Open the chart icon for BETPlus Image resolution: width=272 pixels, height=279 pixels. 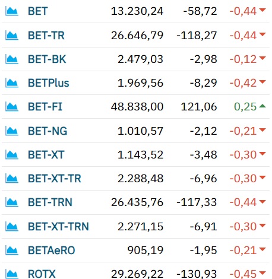coord(12,83)
